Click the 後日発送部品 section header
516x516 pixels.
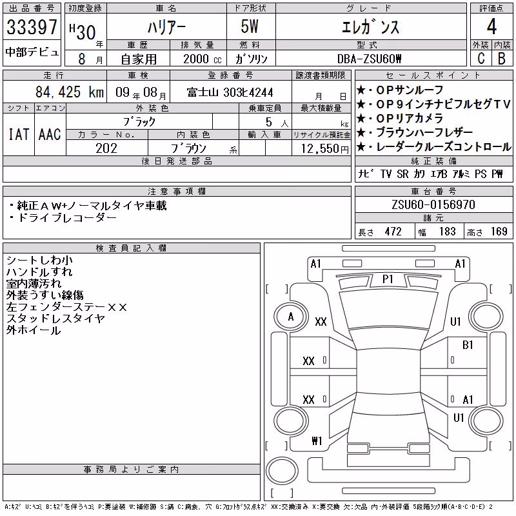tap(177, 161)
